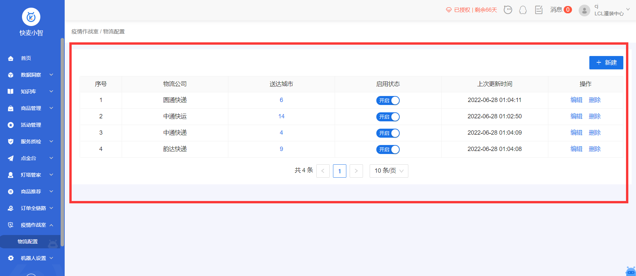Screen dimensions: 636x276
Task: Click the 疫情作战室 shield icon
Action: point(11,225)
